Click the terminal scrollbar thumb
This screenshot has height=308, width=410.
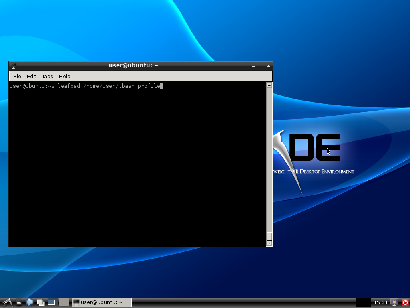(x=269, y=160)
